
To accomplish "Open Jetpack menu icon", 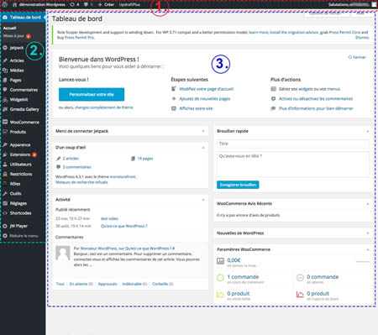I will 5,48.
